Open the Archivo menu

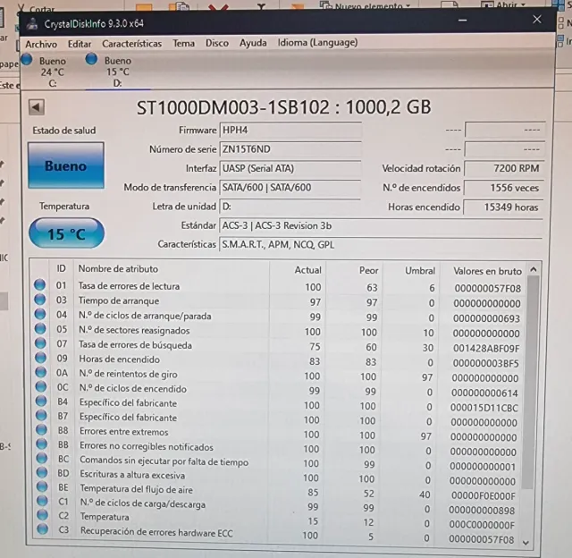point(41,43)
